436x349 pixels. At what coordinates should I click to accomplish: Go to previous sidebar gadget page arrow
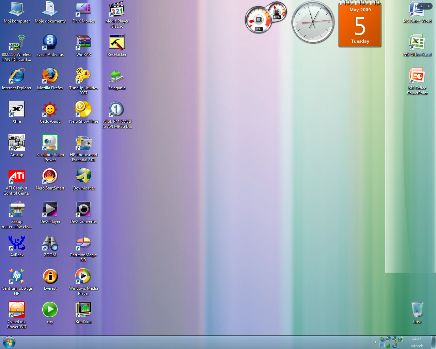pos(422,6)
